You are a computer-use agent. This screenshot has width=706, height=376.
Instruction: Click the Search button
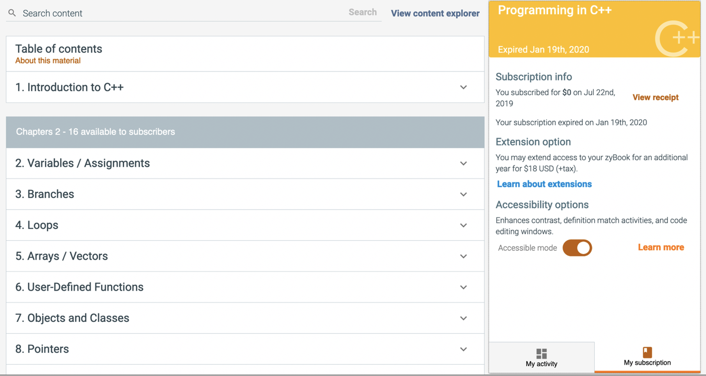(x=363, y=12)
